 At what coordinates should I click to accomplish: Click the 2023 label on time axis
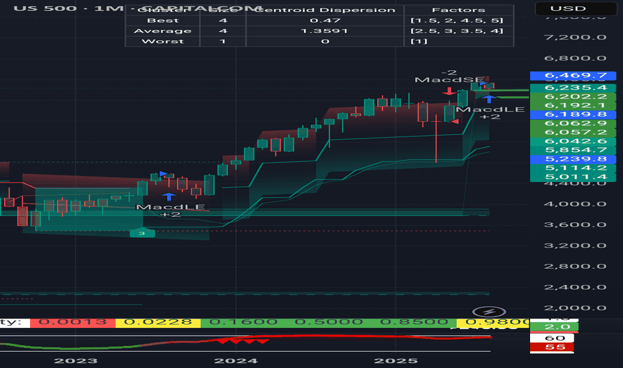(76, 361)
